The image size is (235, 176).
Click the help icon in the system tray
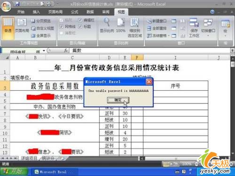pos(184,172)
